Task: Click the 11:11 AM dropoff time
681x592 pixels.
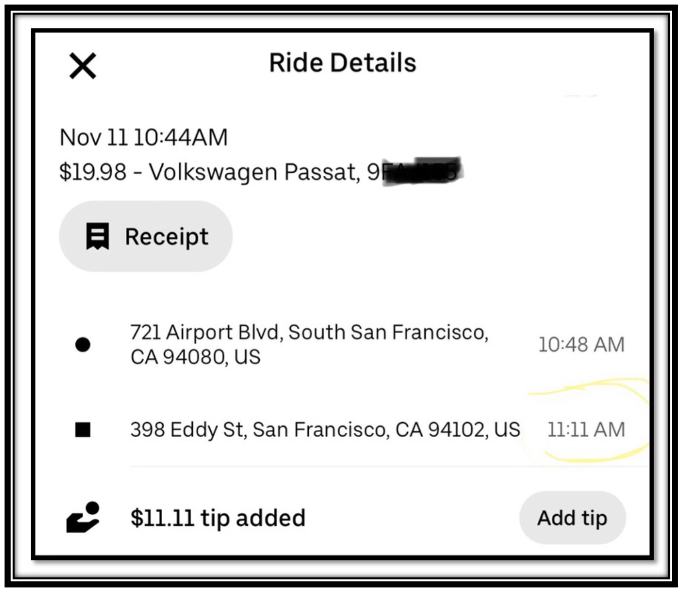Action: coord(586,430)
